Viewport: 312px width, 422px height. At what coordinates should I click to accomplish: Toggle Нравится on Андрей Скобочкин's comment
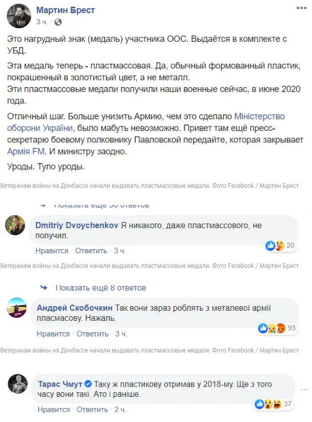click(x=53, y=333)
